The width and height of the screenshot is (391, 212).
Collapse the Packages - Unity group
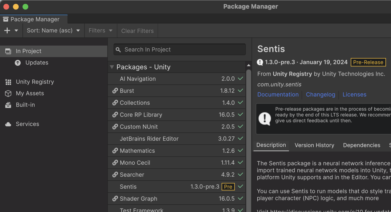coord(112,67)
